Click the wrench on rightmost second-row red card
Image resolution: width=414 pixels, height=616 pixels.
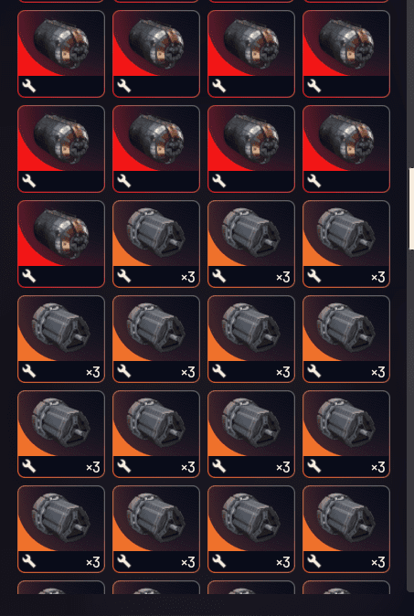pos(314,181)
